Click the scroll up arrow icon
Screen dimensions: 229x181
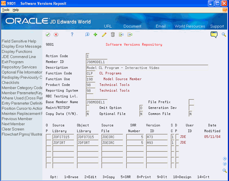(225, 159)
